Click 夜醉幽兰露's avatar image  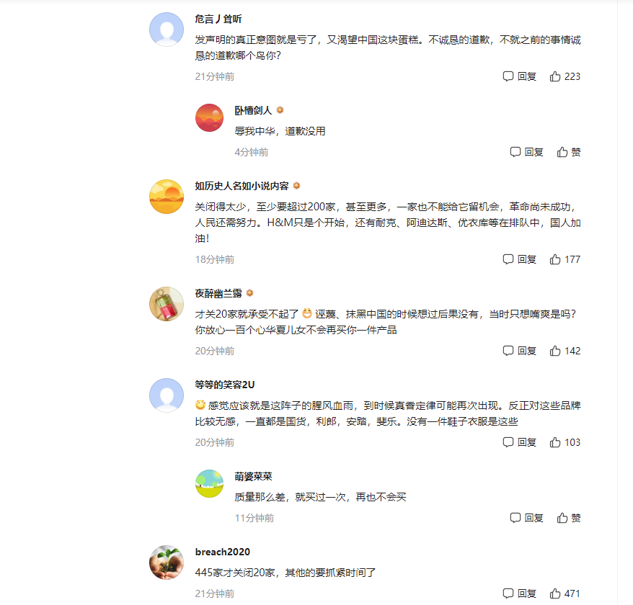pyautogui.click(x=167, y=304)
